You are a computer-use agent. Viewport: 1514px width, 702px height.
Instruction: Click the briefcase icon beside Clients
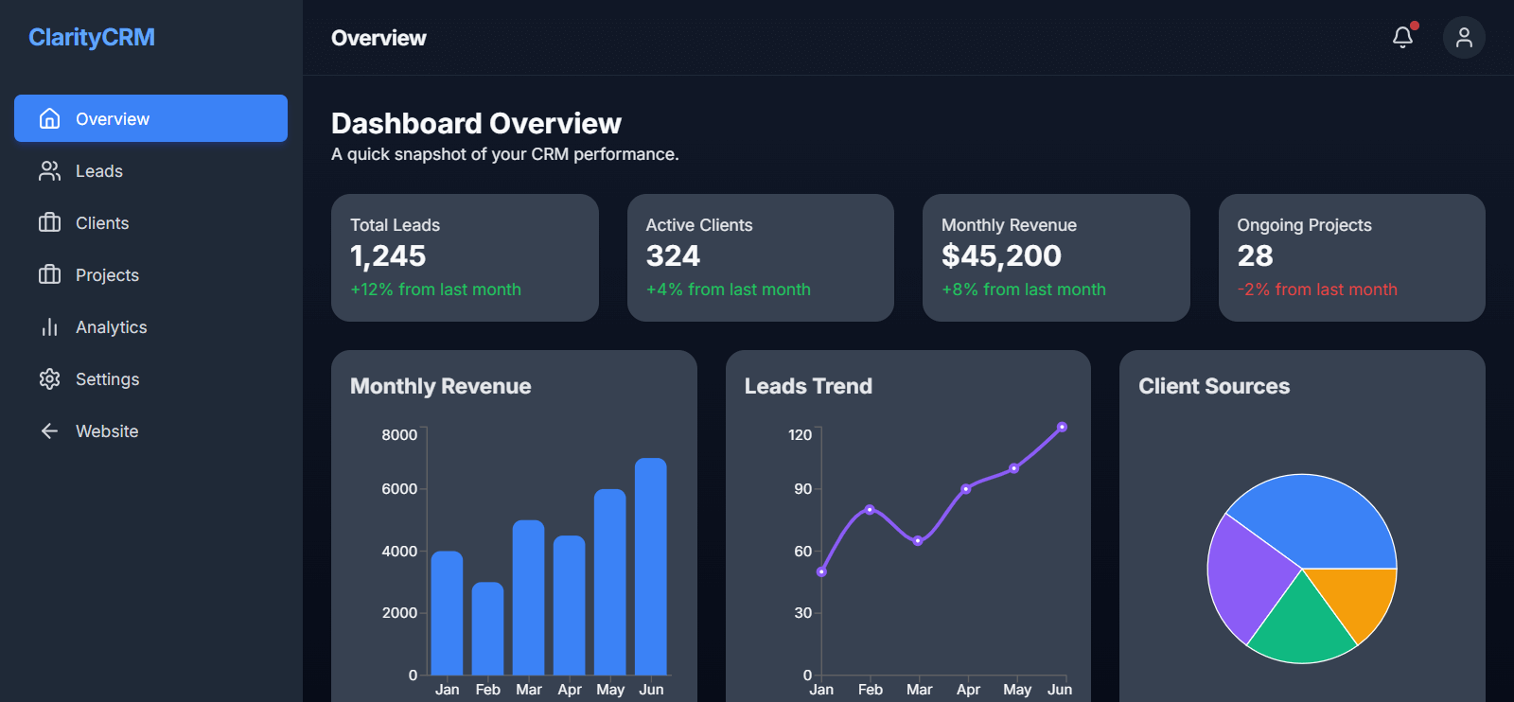(x=50, y=222)
